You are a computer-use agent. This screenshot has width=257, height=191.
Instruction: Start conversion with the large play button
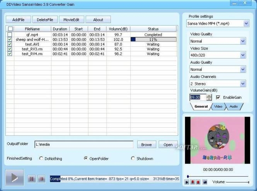point(15,177)
